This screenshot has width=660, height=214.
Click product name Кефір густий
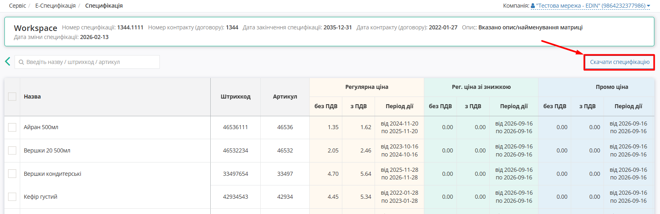tap(40, 197)
